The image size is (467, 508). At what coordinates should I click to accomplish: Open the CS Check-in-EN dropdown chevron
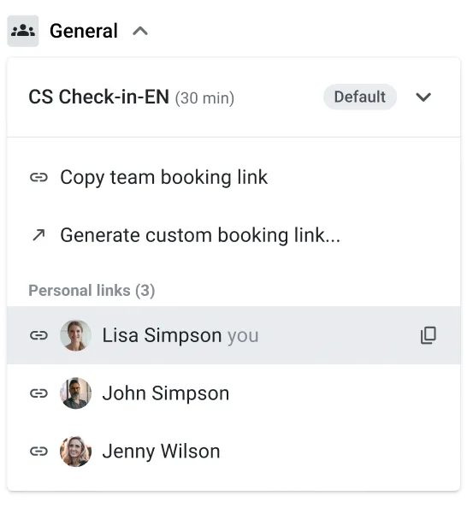423,97
